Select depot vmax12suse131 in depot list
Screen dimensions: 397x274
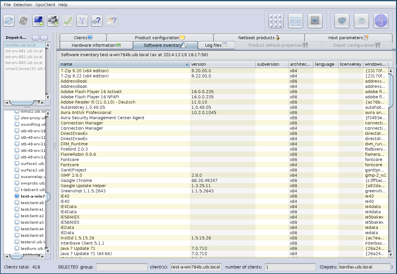coord(24,69)
